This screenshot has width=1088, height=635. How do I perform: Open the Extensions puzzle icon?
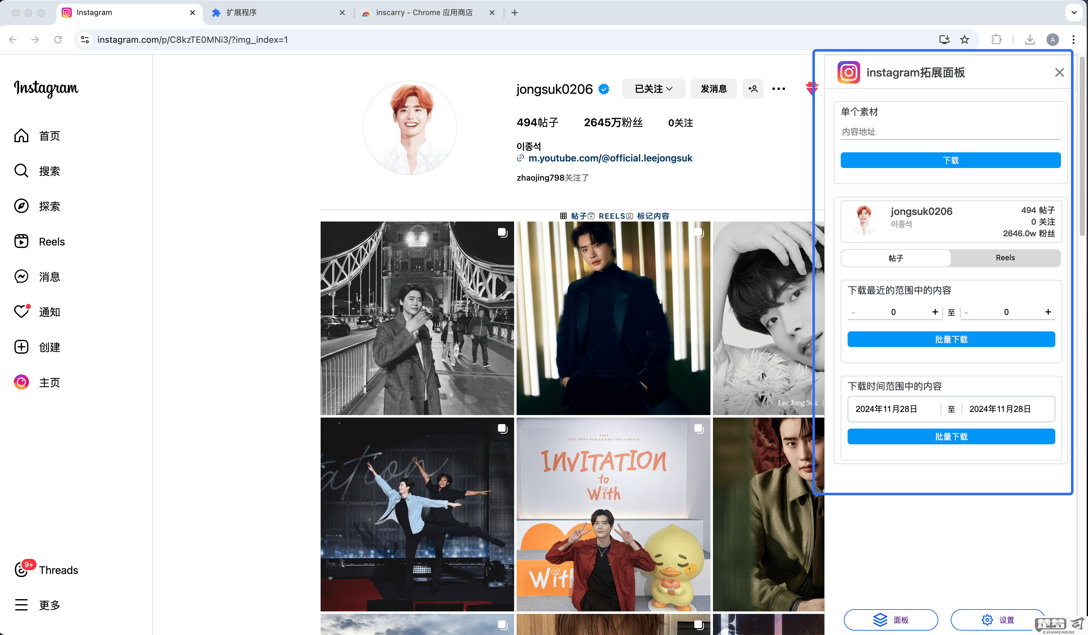click(x=996, y=40)
